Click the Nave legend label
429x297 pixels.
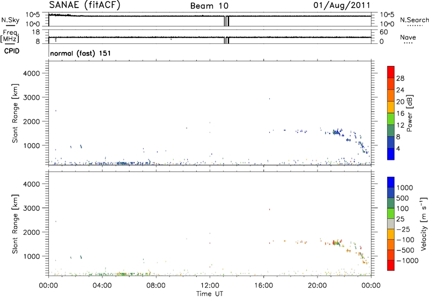pos(408,38)
